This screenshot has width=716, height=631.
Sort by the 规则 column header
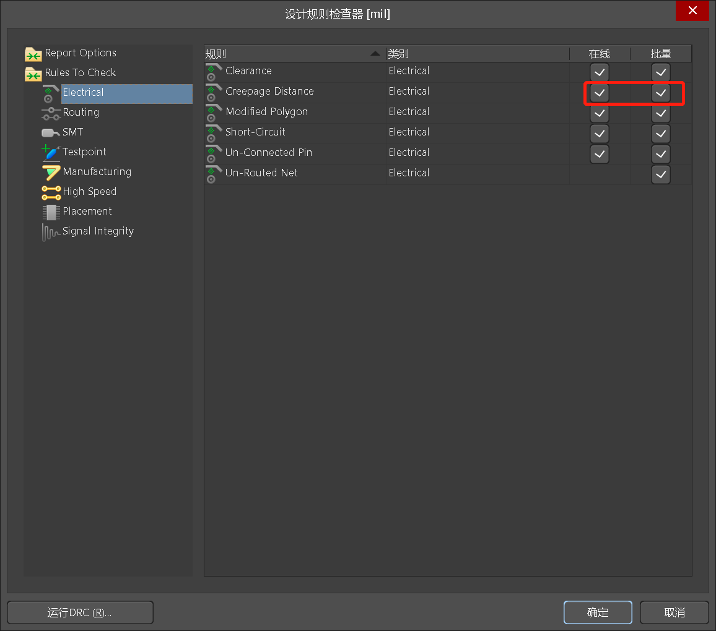291,54
